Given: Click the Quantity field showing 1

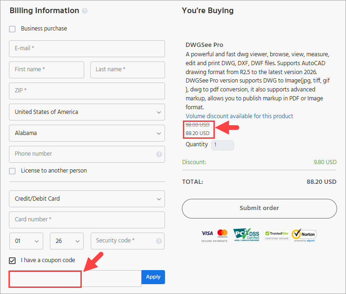Looking at the screenshot, I should (222, 145).
